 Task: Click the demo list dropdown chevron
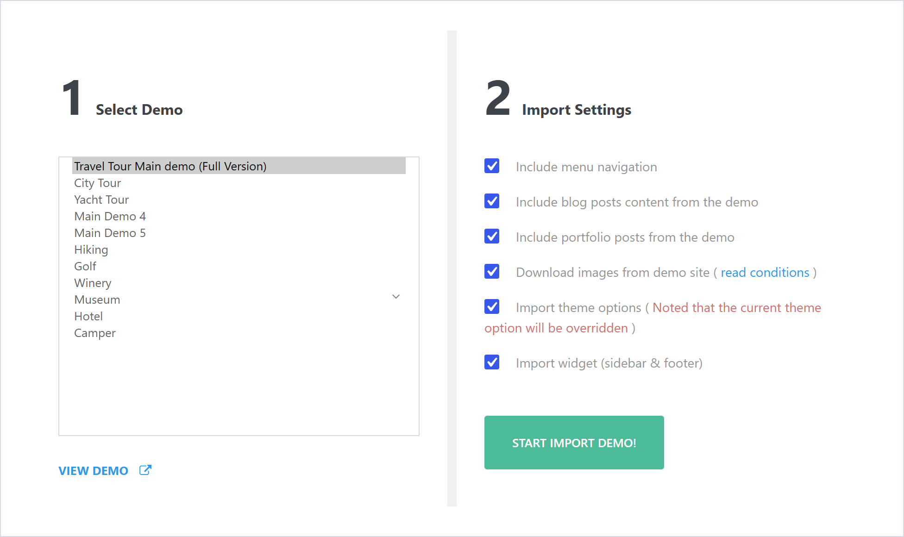click(396, 296)
